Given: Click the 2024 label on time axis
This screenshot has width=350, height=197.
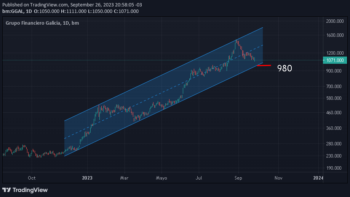Looking at the screenshot, I should (318, 178).
